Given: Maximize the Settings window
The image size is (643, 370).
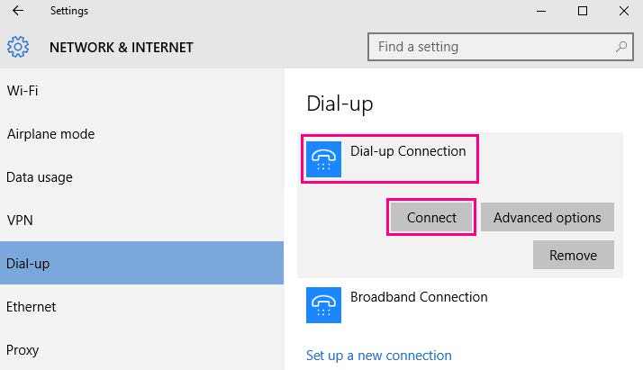Looking at the screenshot, I should [x=583, y=11].
